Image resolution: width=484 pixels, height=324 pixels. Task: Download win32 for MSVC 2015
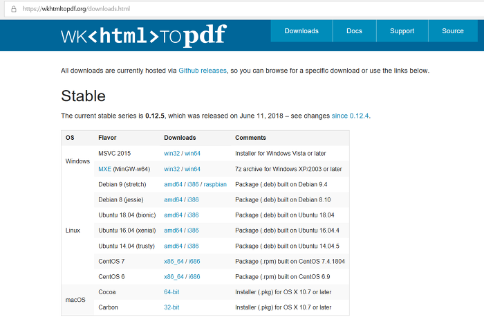click(171, 153)
